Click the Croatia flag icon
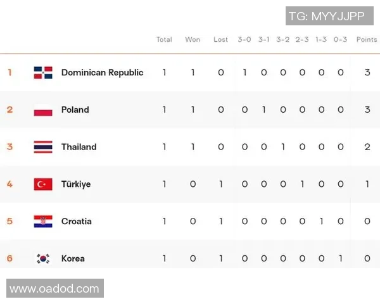Screen dimensions: 380x304 click(43, 221)
